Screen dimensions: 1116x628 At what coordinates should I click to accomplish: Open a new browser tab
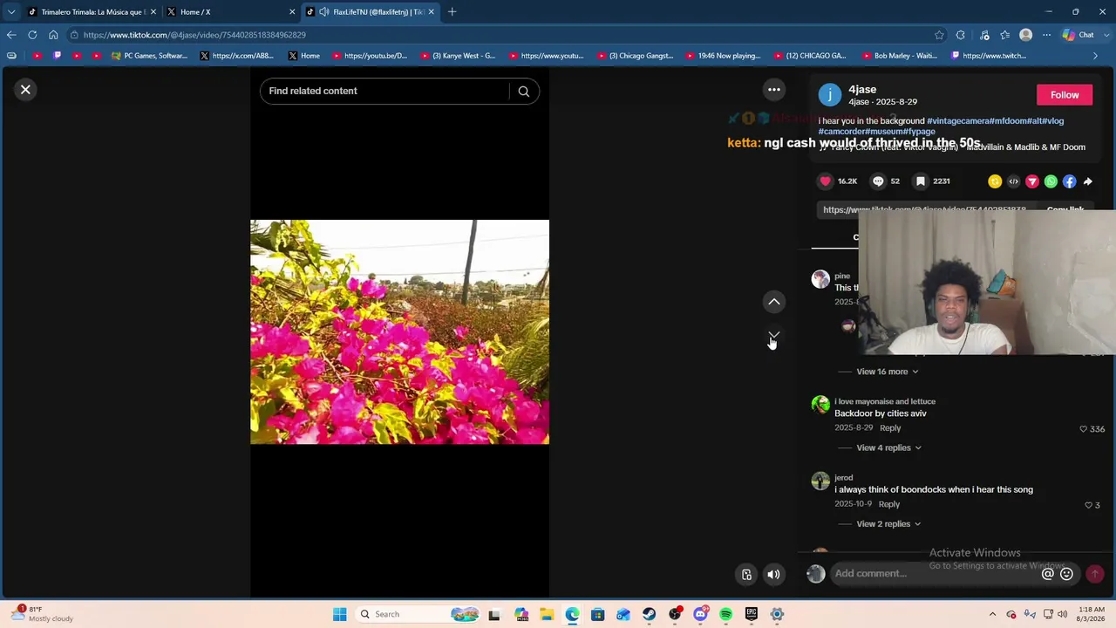(452, 11)
